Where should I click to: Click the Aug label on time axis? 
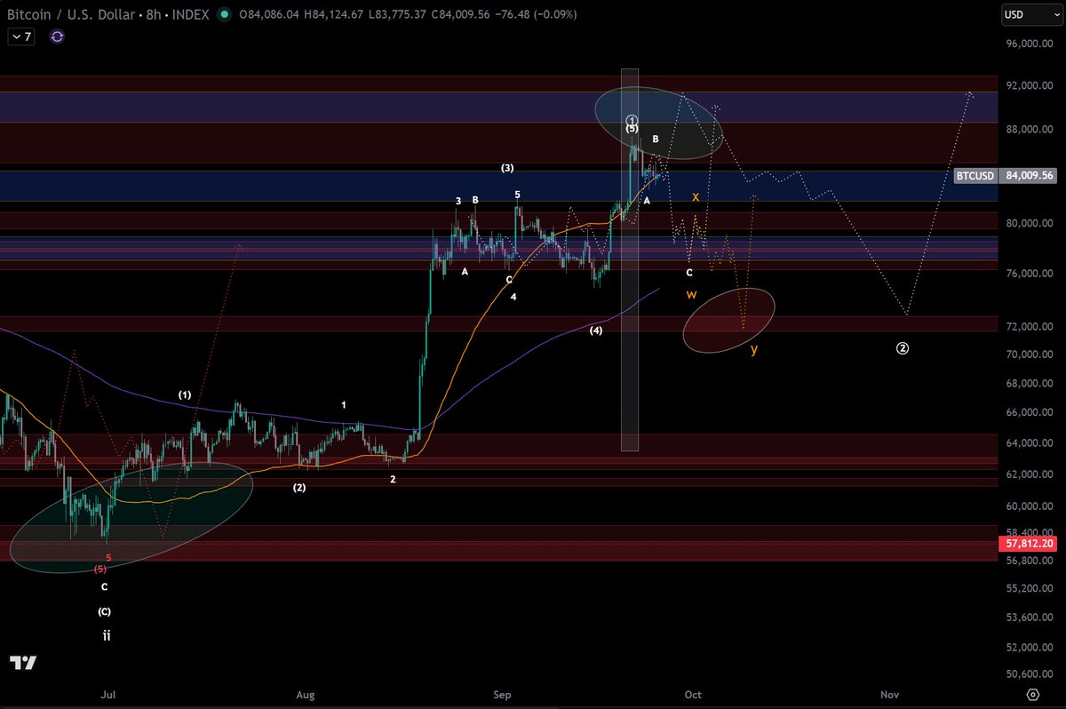306,694
